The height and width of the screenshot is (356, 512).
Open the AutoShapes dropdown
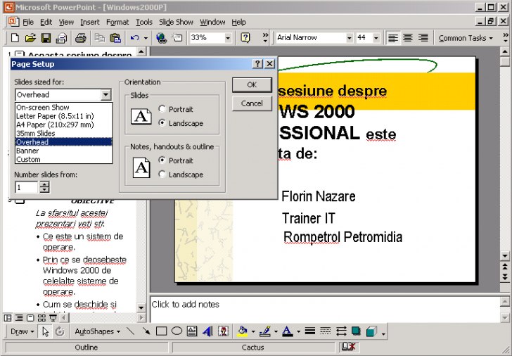coord(97,331)
